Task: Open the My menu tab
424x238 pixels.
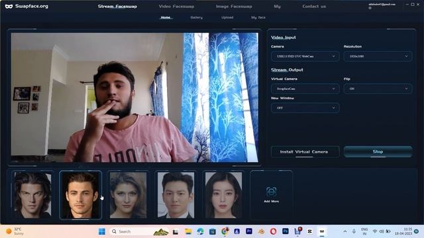Action: [x=277, y=6]
